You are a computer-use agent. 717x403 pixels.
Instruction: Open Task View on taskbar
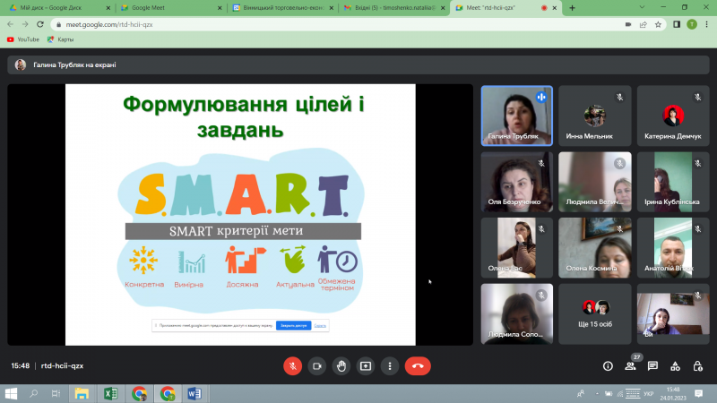56,393
